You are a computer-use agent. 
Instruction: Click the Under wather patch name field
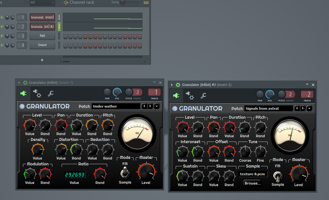tap(116, 106)
